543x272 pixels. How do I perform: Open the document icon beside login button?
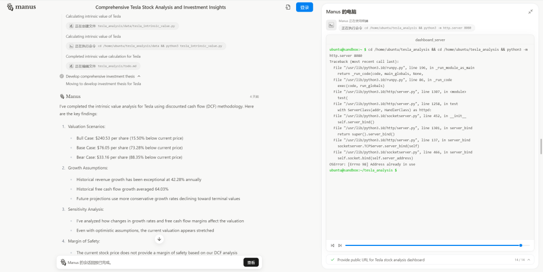click(x=288, y=7)
